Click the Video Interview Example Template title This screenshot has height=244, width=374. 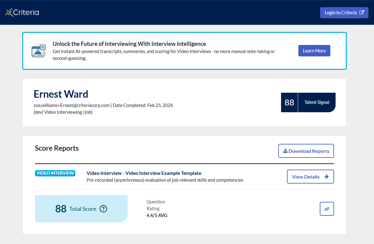click(x=144, y=173)
